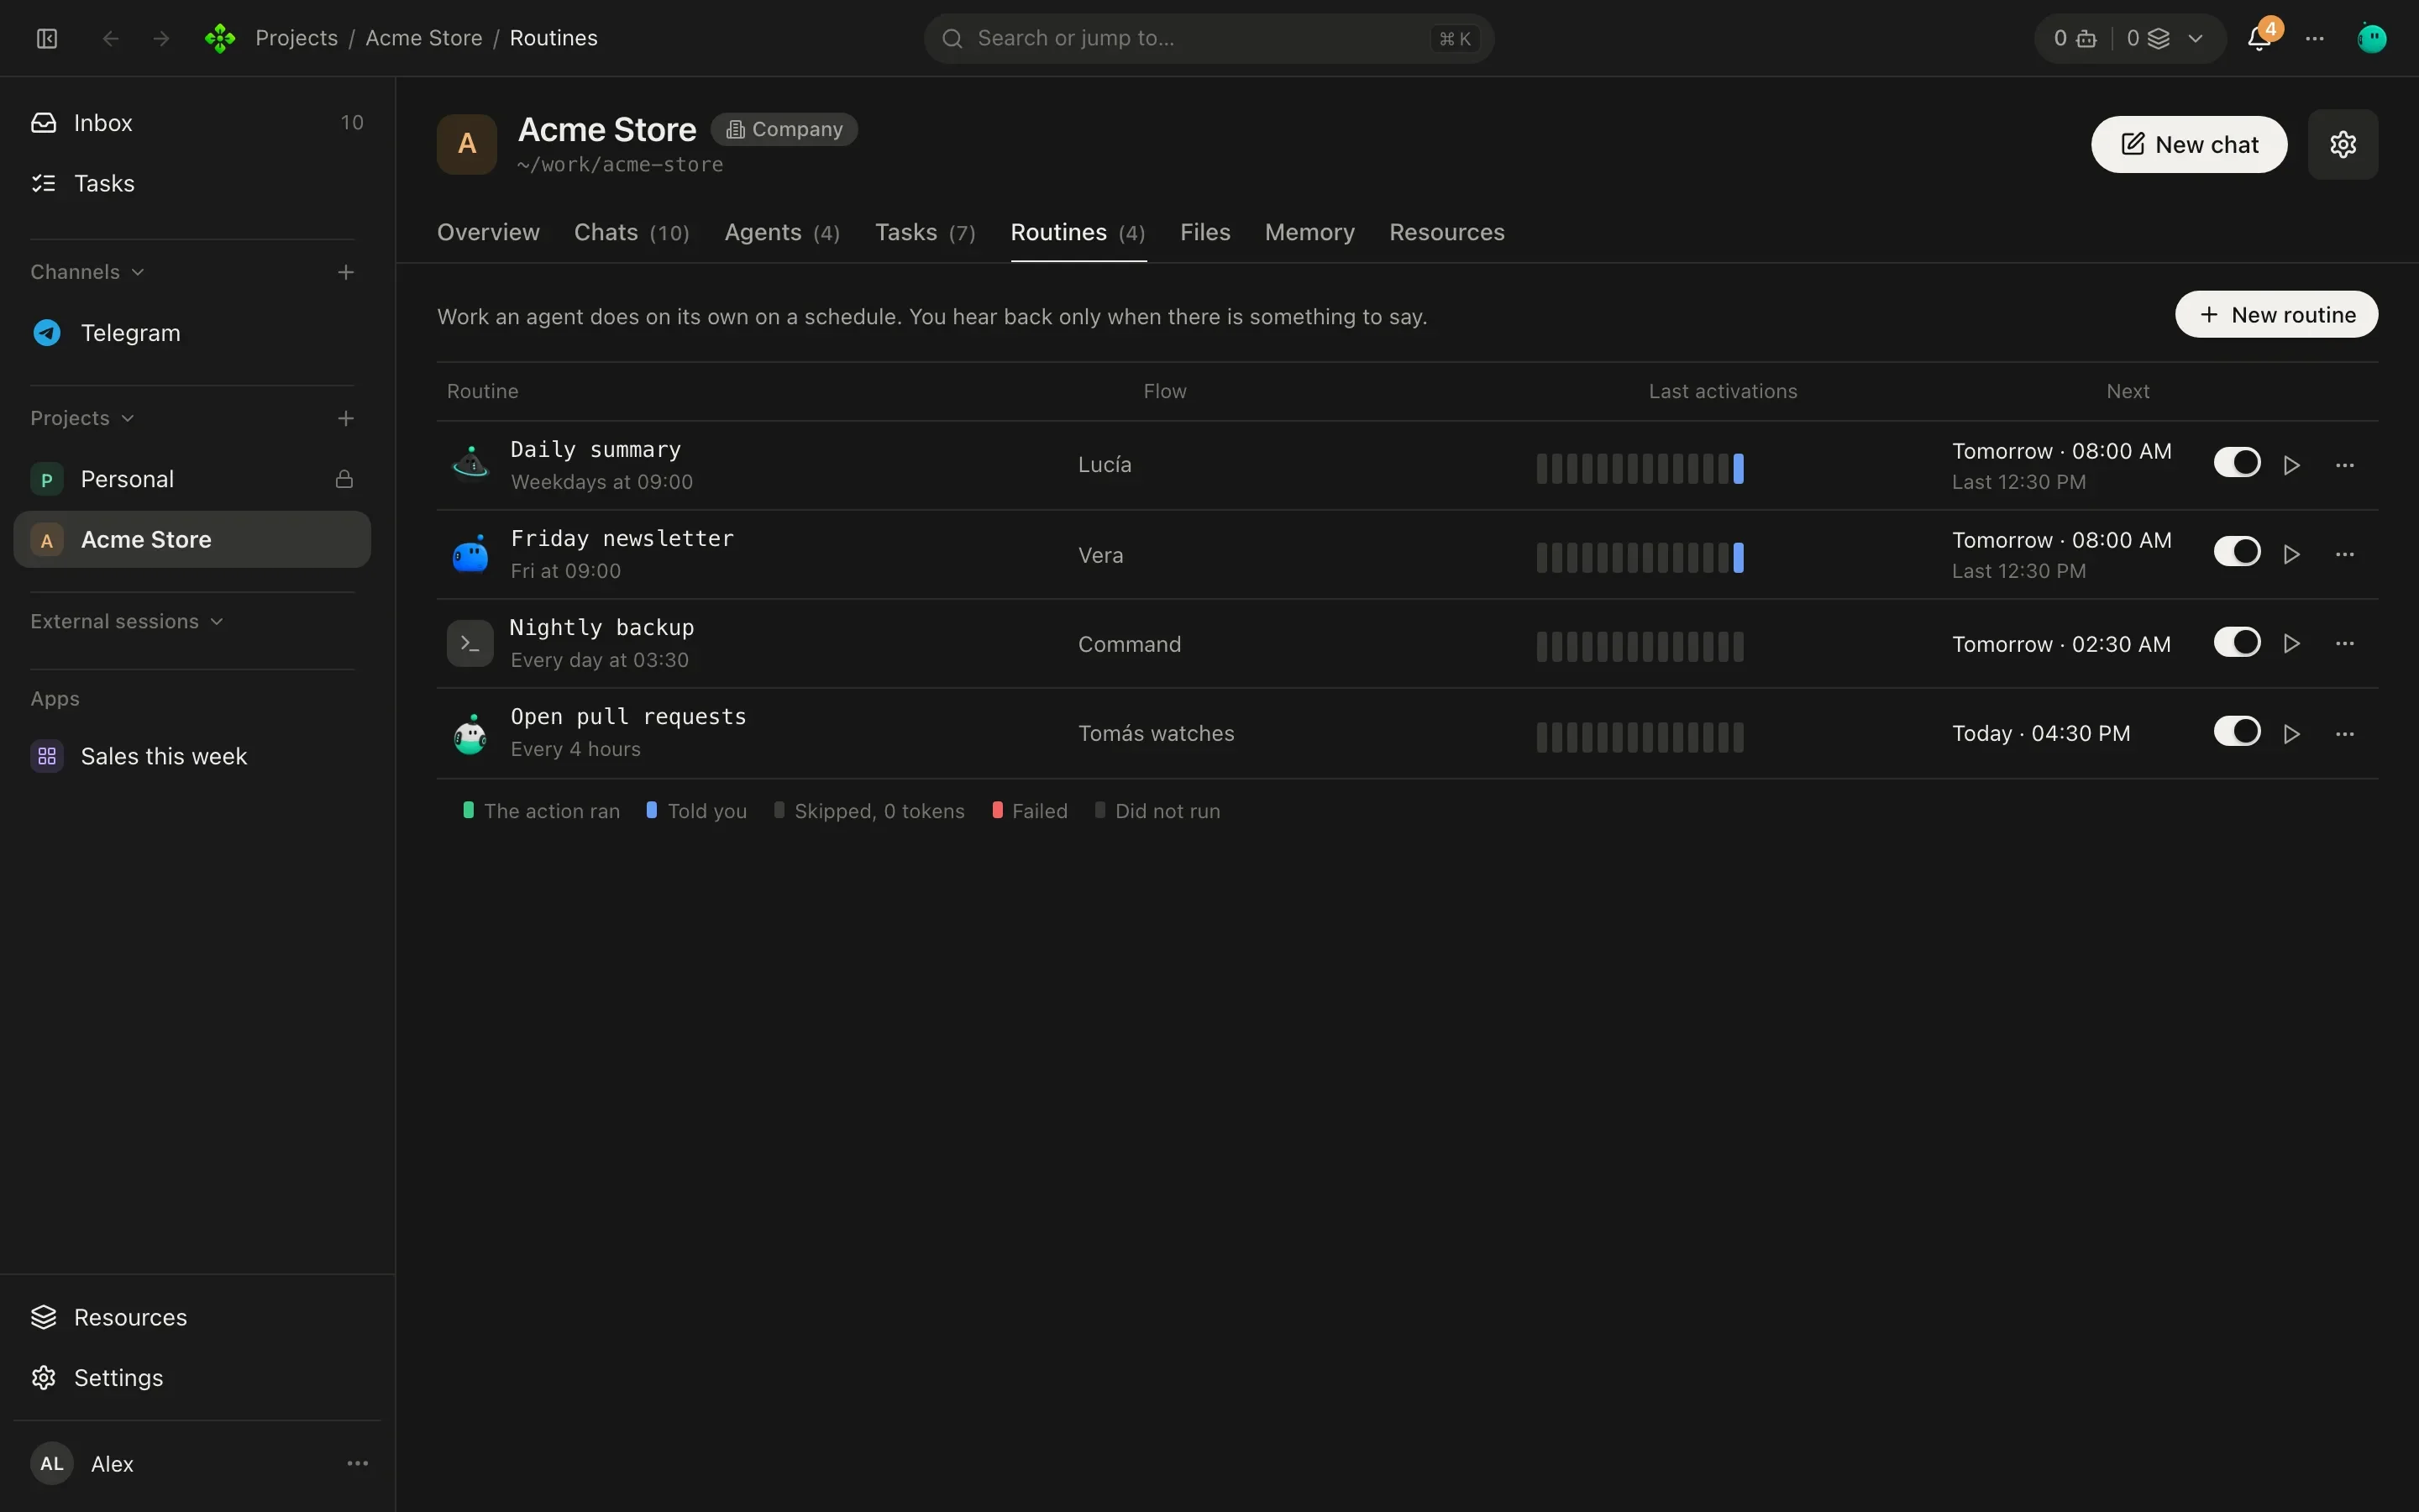Open more options for Daily summary row
Screen dimensions: 2419x1512
pos(2344,465)
